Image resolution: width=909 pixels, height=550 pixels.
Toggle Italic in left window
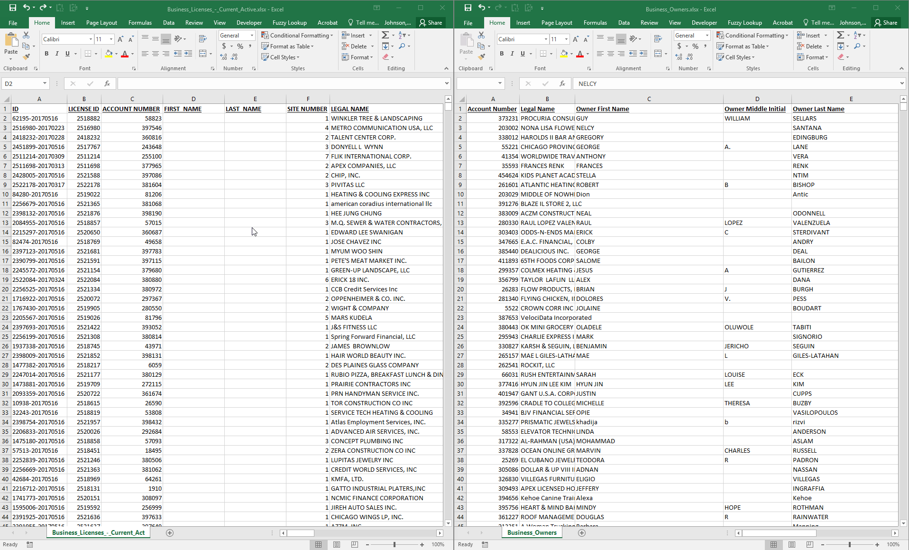point(57,54)
